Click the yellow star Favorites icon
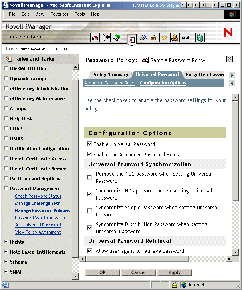 pos(164,38)
